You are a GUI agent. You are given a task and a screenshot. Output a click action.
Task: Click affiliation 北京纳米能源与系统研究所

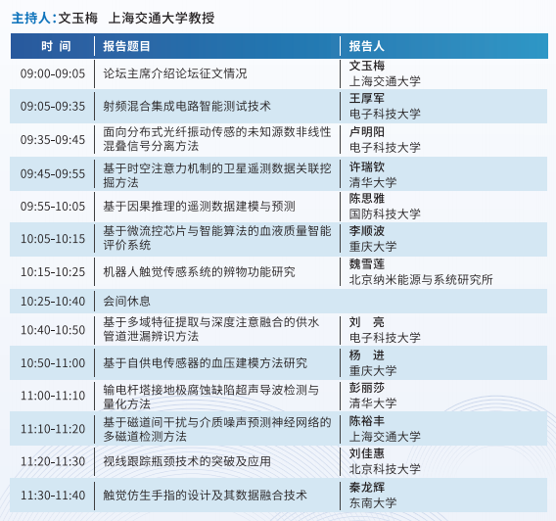(x=421, y=280)
